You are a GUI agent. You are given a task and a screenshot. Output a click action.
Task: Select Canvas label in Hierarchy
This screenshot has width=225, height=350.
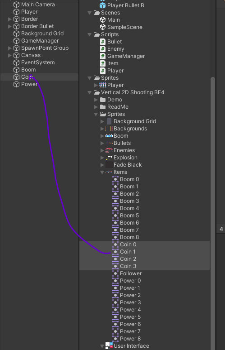31,55
